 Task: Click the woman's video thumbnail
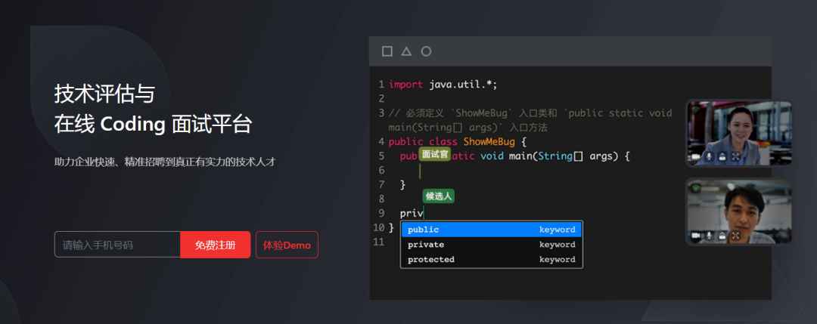739,133
